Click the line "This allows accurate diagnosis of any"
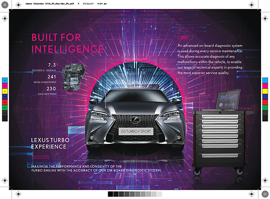Image resolution: width=270 pixels, height=199 pixels. click(206, 57)
